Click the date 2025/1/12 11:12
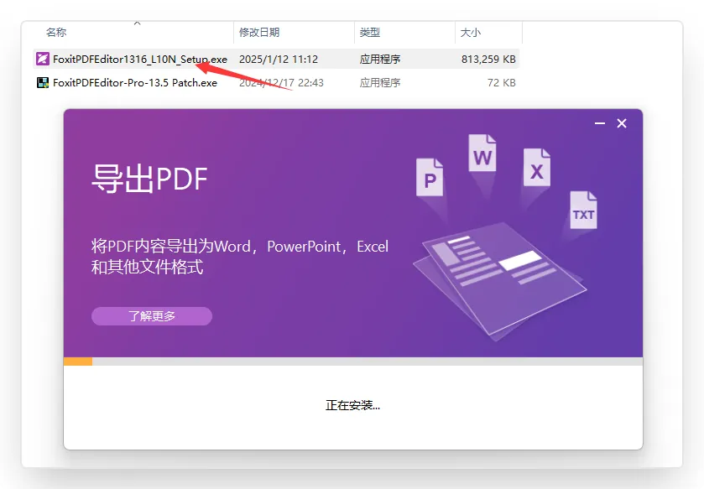Viewport: 704px width, 489px height. pyautogui.click(x=279, y=60)
